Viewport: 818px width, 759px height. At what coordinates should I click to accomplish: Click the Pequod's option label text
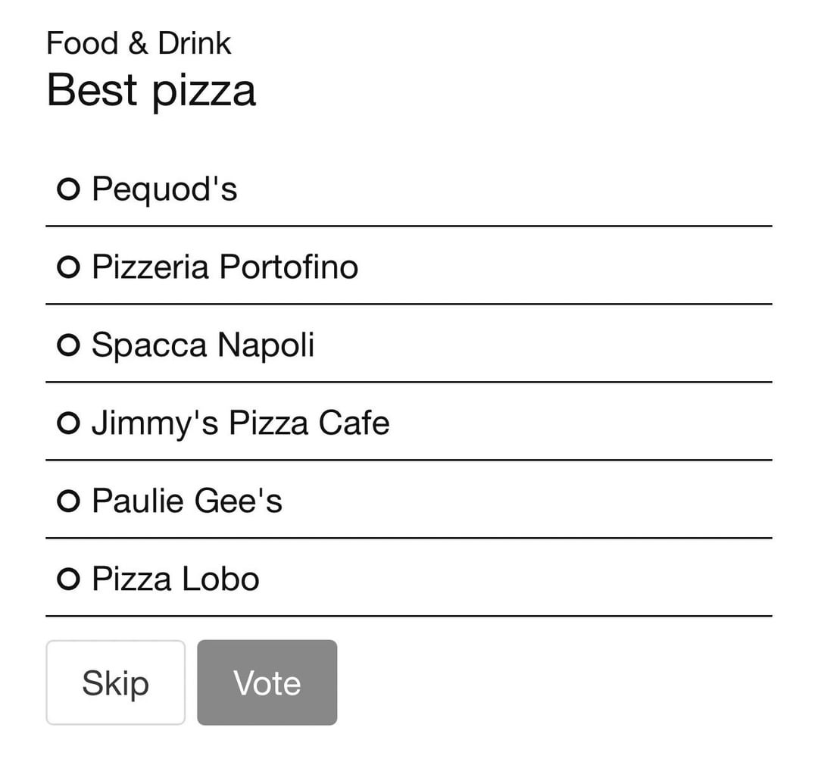click(164, 189)
